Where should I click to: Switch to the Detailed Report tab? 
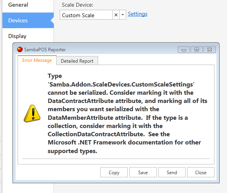point(77,61)
